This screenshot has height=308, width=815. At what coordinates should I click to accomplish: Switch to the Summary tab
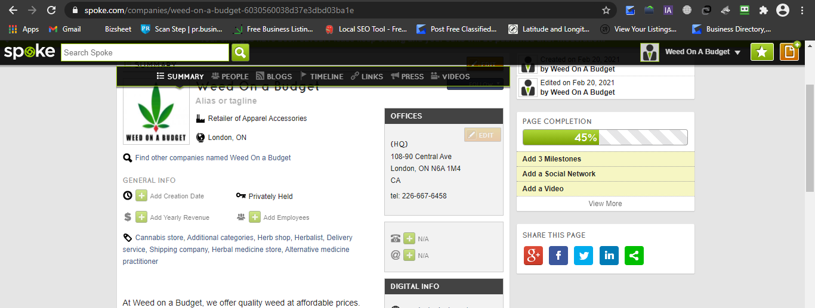coord(180,76)
